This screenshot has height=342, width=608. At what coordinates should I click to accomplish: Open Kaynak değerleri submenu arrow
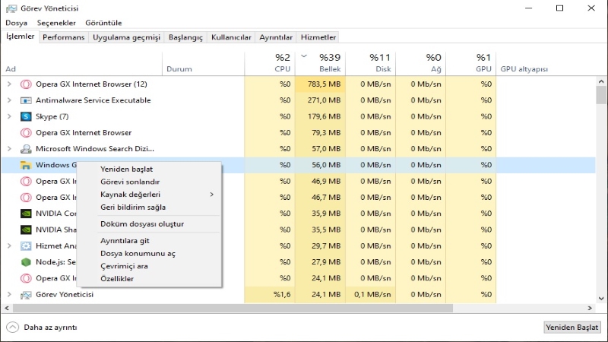click(212, 195)
